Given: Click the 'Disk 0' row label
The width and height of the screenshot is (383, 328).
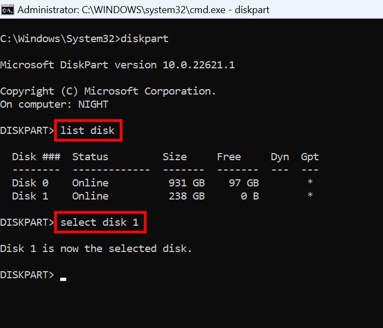Looking at the screenshot, I should 30,183.
